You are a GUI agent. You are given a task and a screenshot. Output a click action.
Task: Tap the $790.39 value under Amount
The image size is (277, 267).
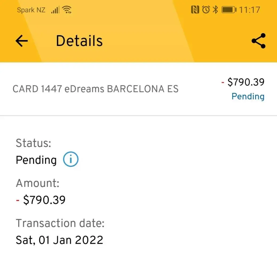tap(44, 200)
